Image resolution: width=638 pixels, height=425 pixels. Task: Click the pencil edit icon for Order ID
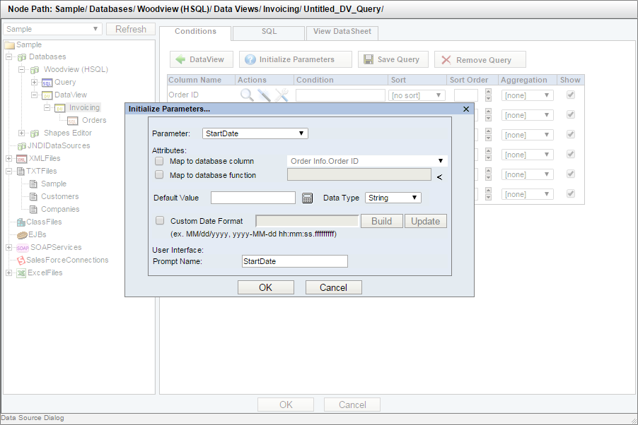pos(264,95)
